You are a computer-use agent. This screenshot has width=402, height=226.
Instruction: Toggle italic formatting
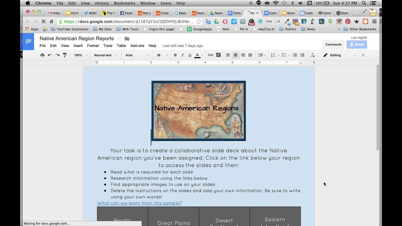pos(183,55)
